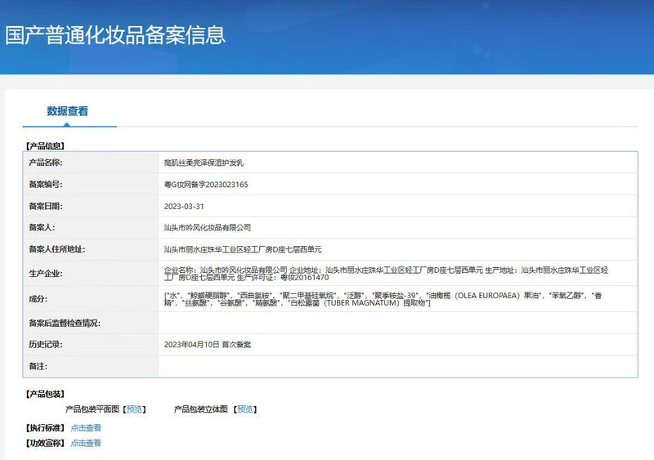Select the 备案日期 label cell
This screenshot has height=460, width=654.
91,206
